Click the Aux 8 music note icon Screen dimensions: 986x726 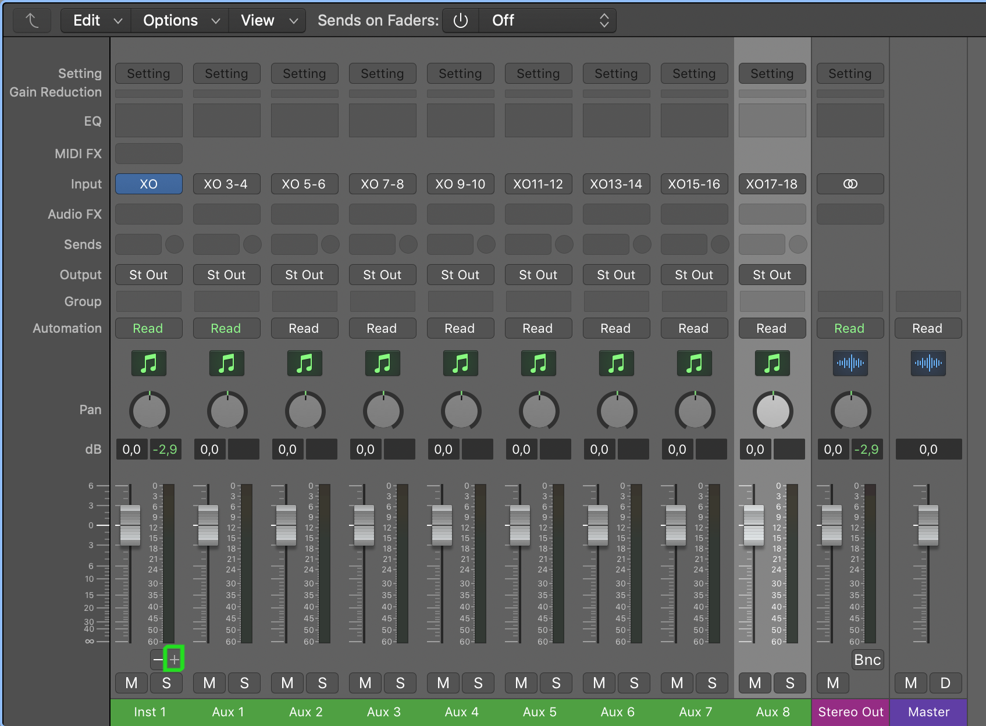[773, 363]
